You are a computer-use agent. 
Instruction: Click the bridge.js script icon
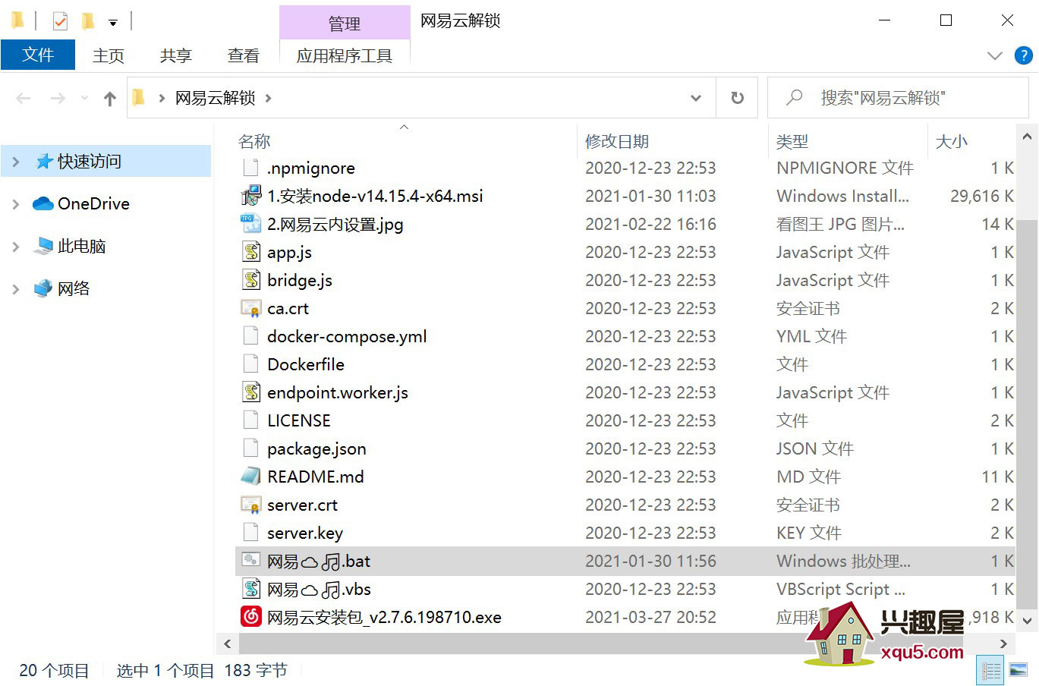click(251, 280)
